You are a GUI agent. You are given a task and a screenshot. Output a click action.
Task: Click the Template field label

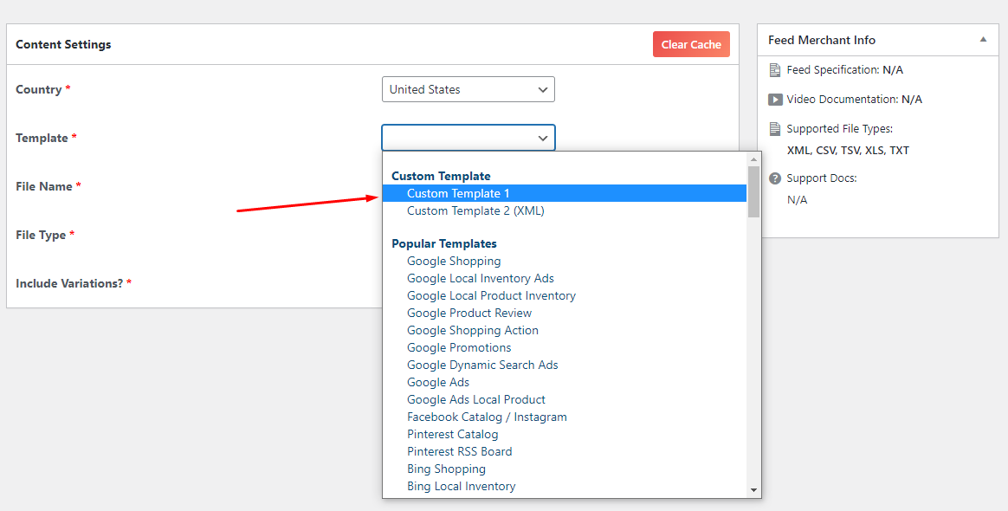42,139
